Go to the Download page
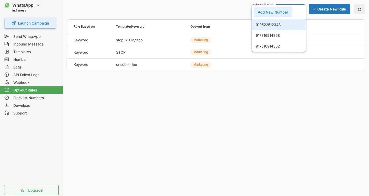The height and width of the screenshot is (196, 369). pos(31,106)
